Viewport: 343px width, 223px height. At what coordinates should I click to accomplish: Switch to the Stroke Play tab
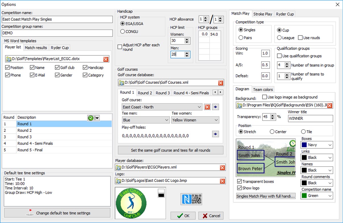(x=263, y=14)
